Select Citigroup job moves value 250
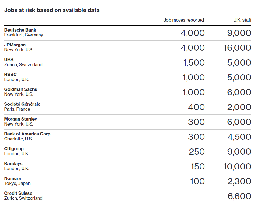The height and width of the screenshot is (210, 257). [x=197, y=152]
